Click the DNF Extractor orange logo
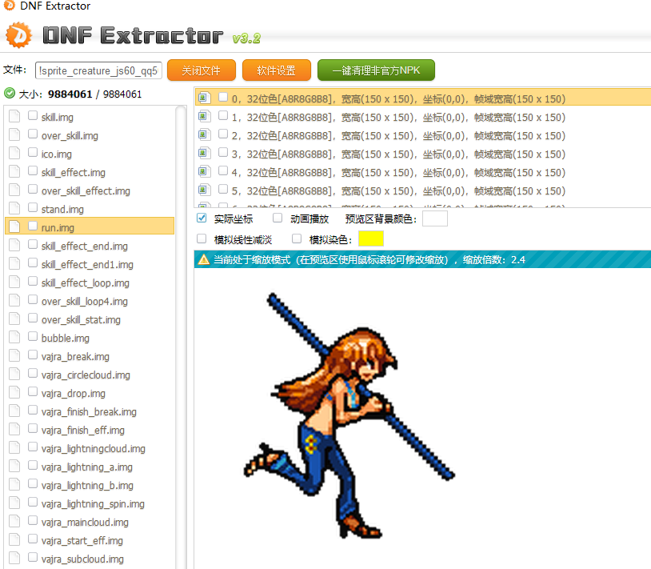Image resolution: width=651 pixels, height=569 pixels. [x=18, y=35]
